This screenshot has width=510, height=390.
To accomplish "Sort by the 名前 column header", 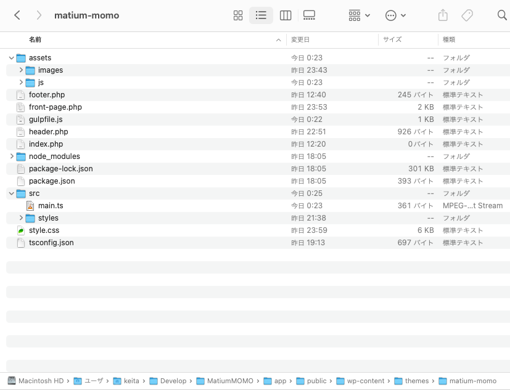I will [36, 39].
